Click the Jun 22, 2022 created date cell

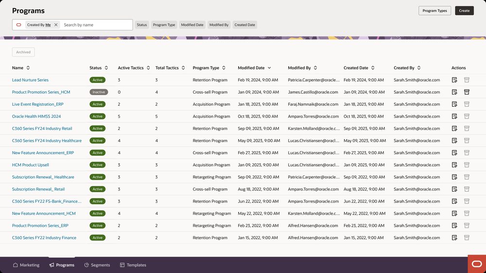(x=364, y=201)
